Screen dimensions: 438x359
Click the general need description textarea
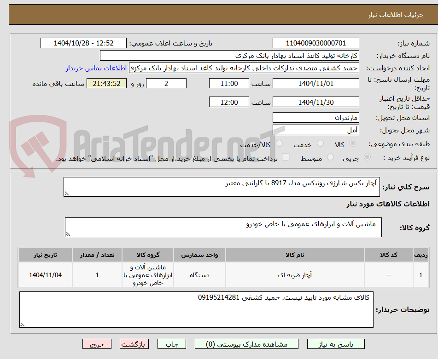(222, 187)
